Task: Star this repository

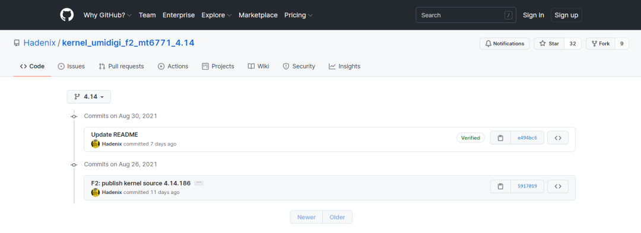Action: pos(549,44)
